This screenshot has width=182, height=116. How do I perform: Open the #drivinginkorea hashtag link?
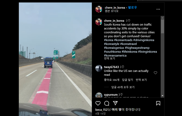click(x=144, y=40)
